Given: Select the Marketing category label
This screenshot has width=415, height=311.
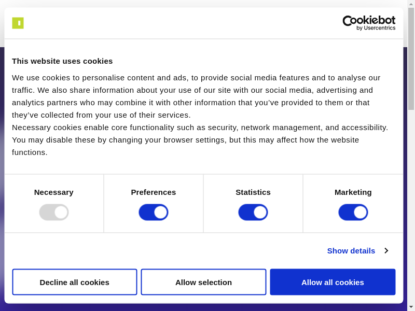Looking at the screenshot, I should (353, 192).
